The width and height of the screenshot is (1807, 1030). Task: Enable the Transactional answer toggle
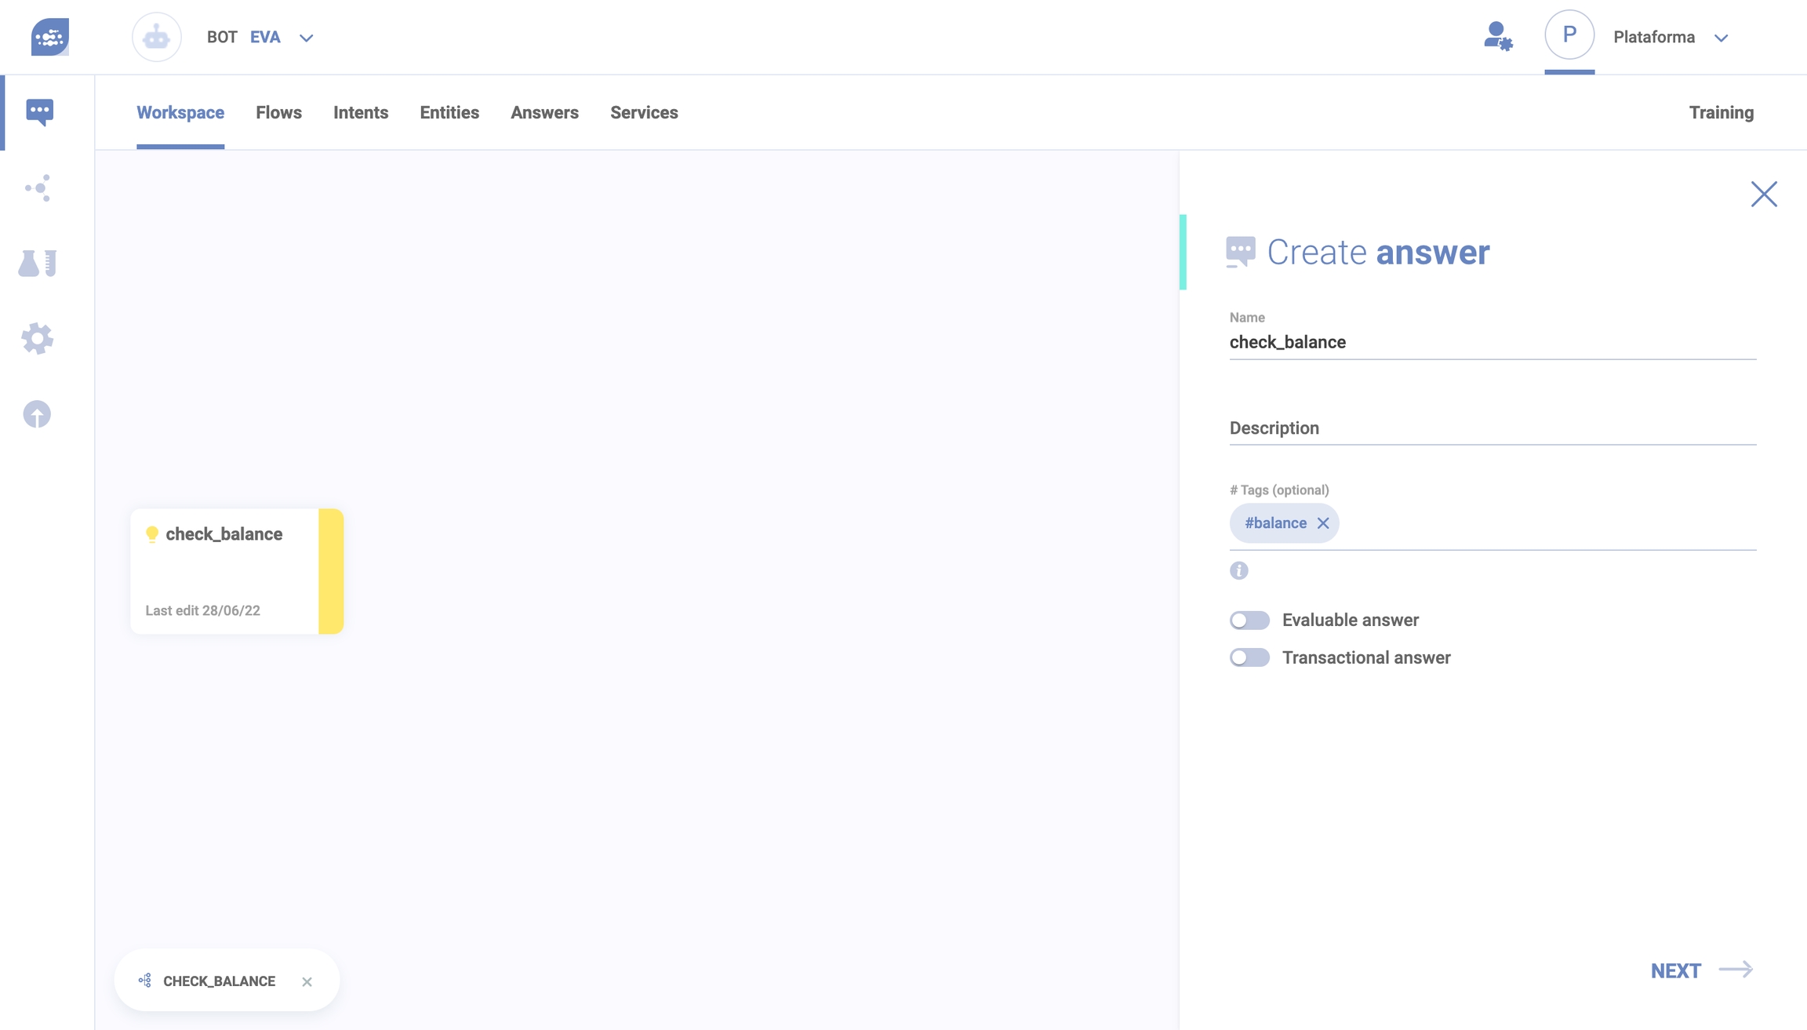(1249, 657)
